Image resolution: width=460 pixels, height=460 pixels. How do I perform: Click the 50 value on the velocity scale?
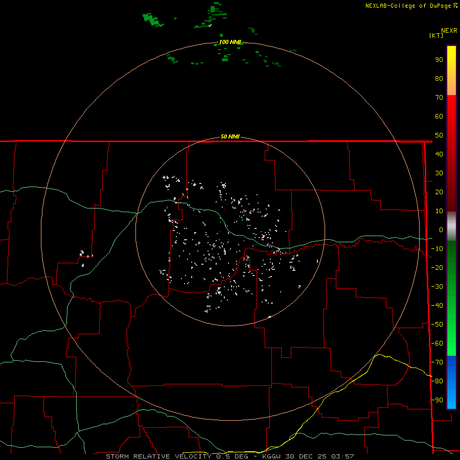439,135
